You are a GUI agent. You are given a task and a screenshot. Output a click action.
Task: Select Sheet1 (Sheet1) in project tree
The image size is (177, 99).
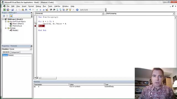tap(18, 24)
